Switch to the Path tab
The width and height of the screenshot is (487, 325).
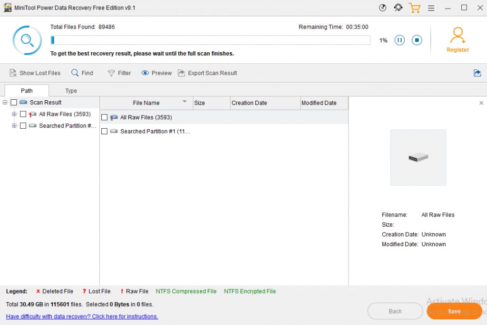point(27,91)
